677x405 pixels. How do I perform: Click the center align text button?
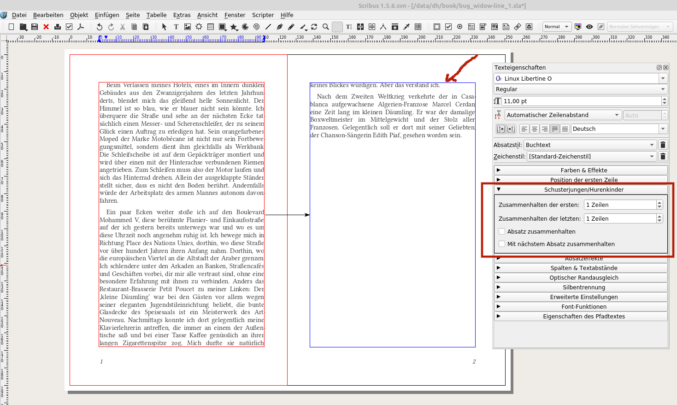click(535, 129)
